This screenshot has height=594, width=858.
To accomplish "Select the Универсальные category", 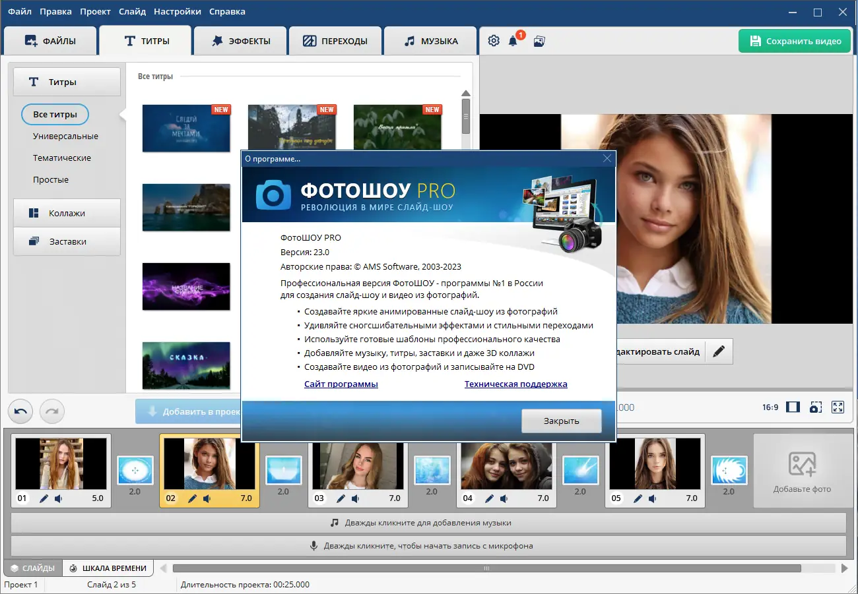I will pos(65,136).
